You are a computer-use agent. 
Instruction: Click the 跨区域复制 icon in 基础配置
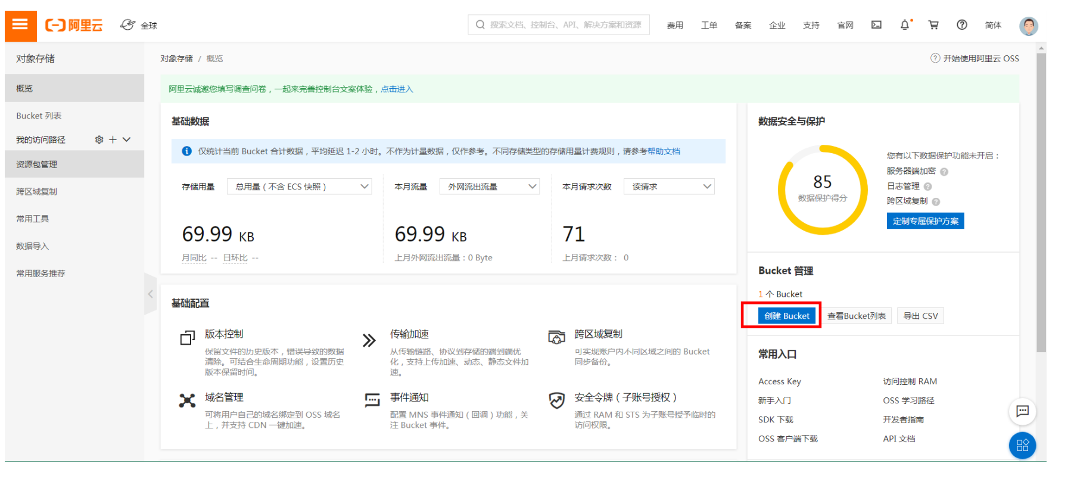[557, 337]
